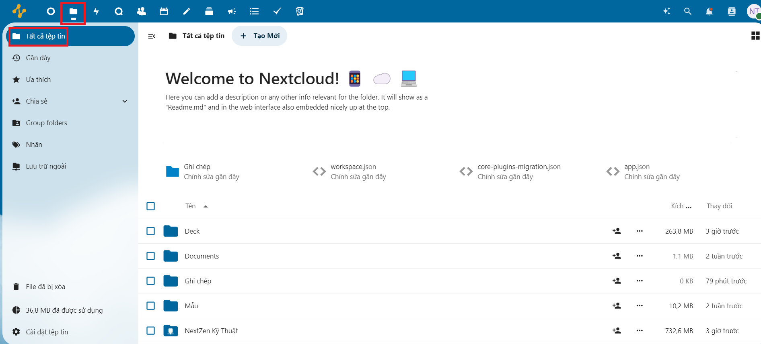Viewport: 761px width, 344px height.
Task: Open the Tasks checkmark icon
Action: click(x=277, y=11)
